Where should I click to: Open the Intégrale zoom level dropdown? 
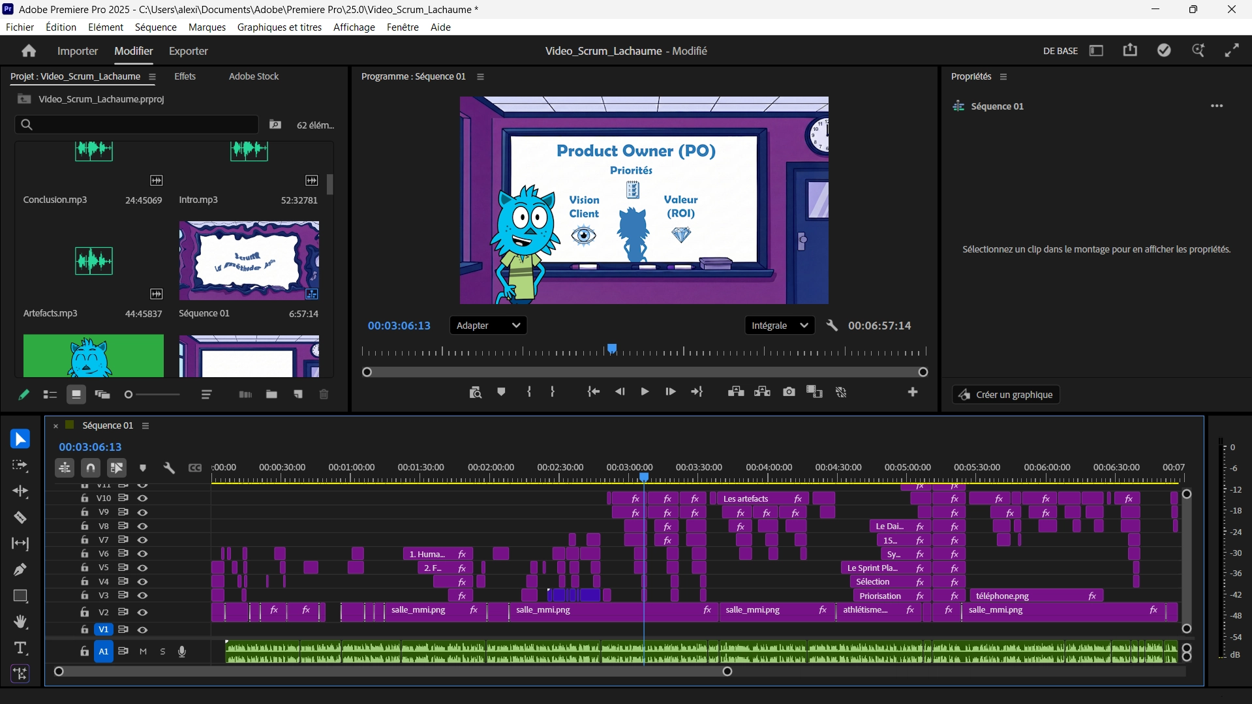click(x=780, y=325)
